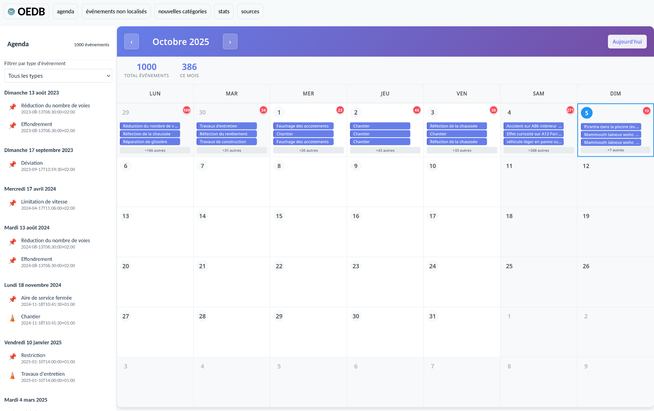Open the Tous les types filter dropdown

[x=58, y=76]
